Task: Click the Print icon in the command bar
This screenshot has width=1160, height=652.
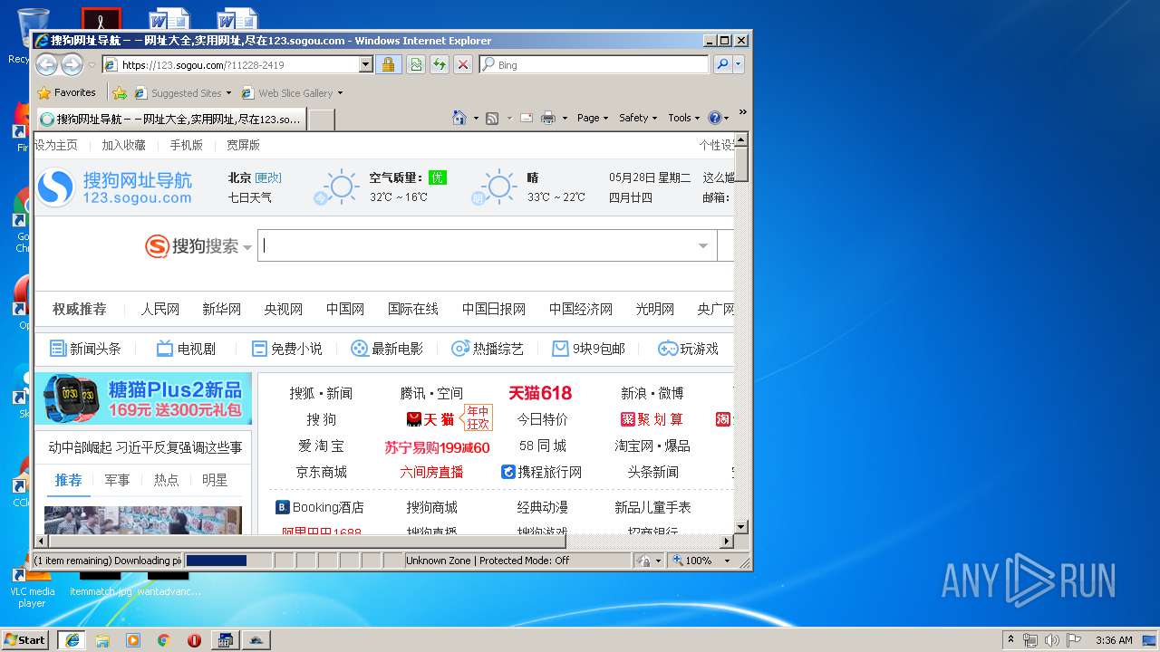Action: click(548, 118)
